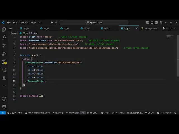Expand the run options dropdown
The height and width of the screenshot is (134, 179).
pos(167,28)
